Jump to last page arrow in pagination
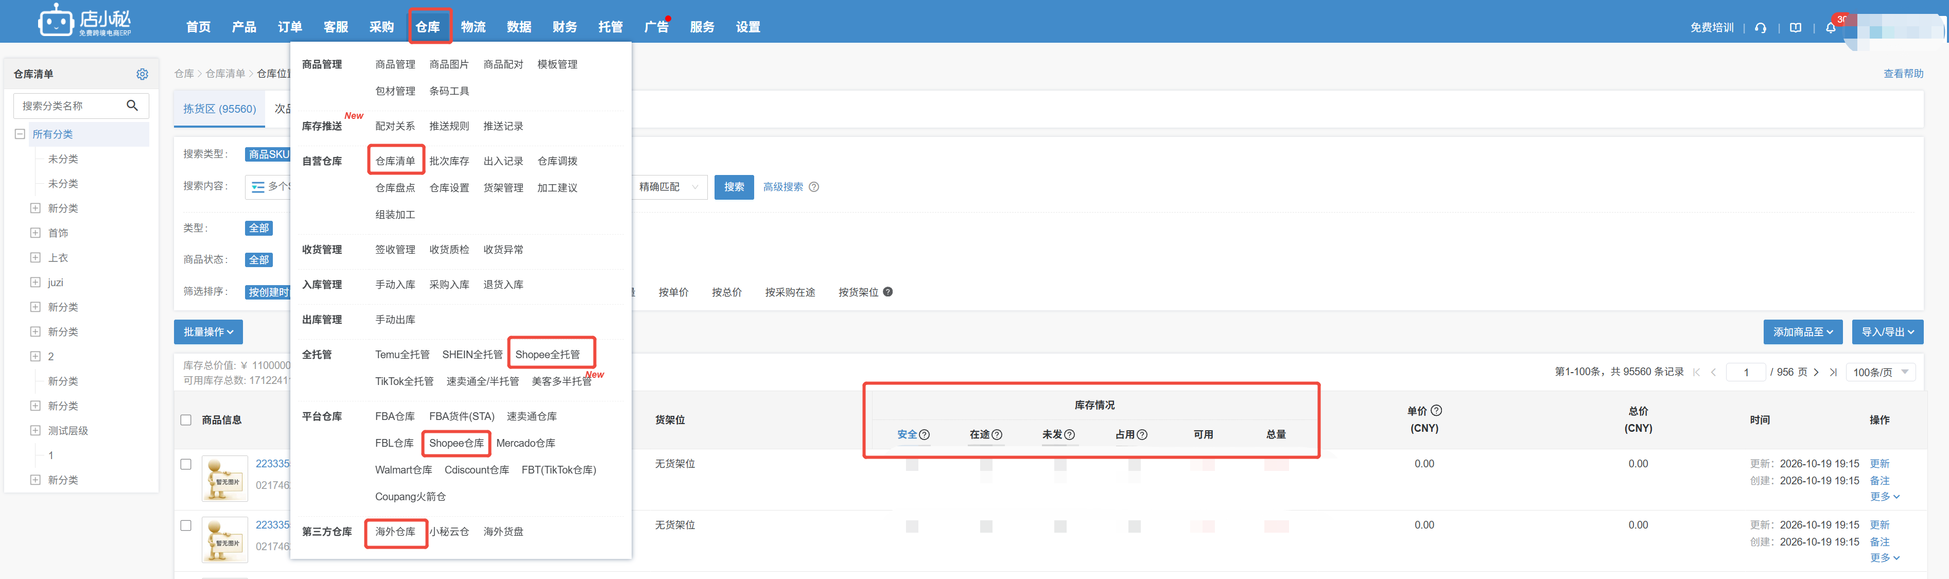The height and width of the screenshot is (579, 1949). click(1833, 373)
